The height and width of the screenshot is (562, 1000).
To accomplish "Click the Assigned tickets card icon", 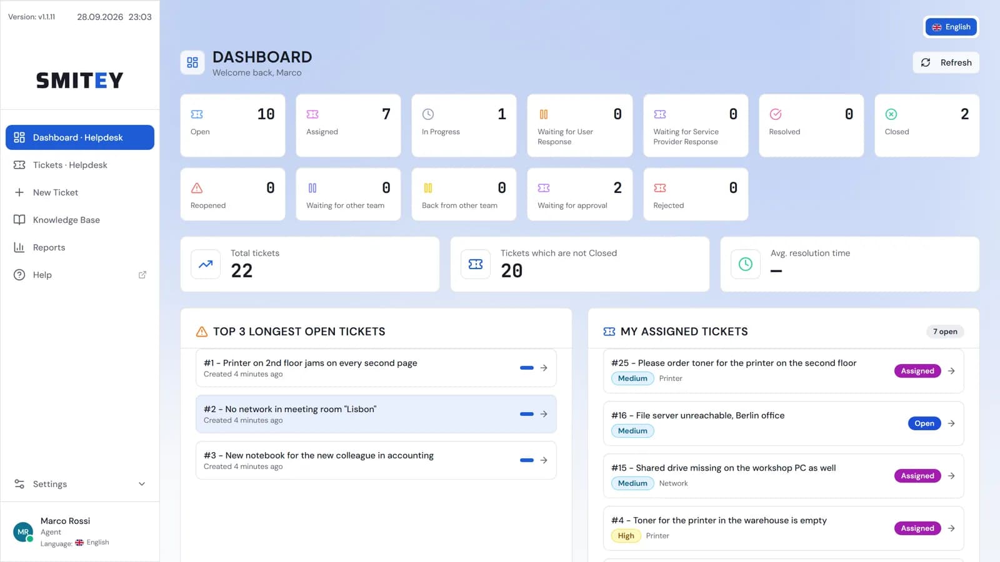I will 312,114.
